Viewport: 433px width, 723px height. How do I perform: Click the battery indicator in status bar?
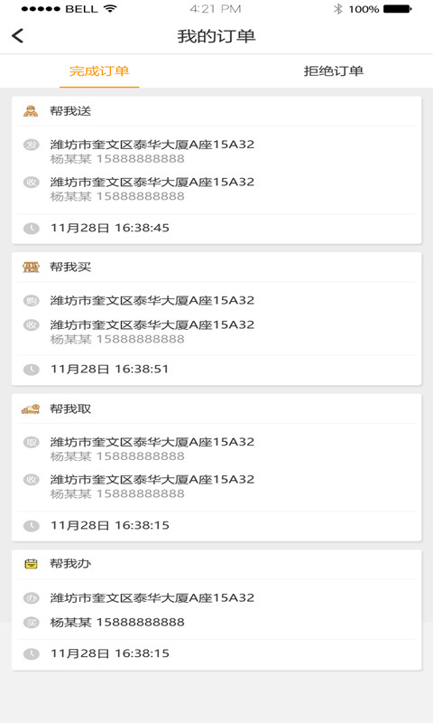(x=398, y=9)
